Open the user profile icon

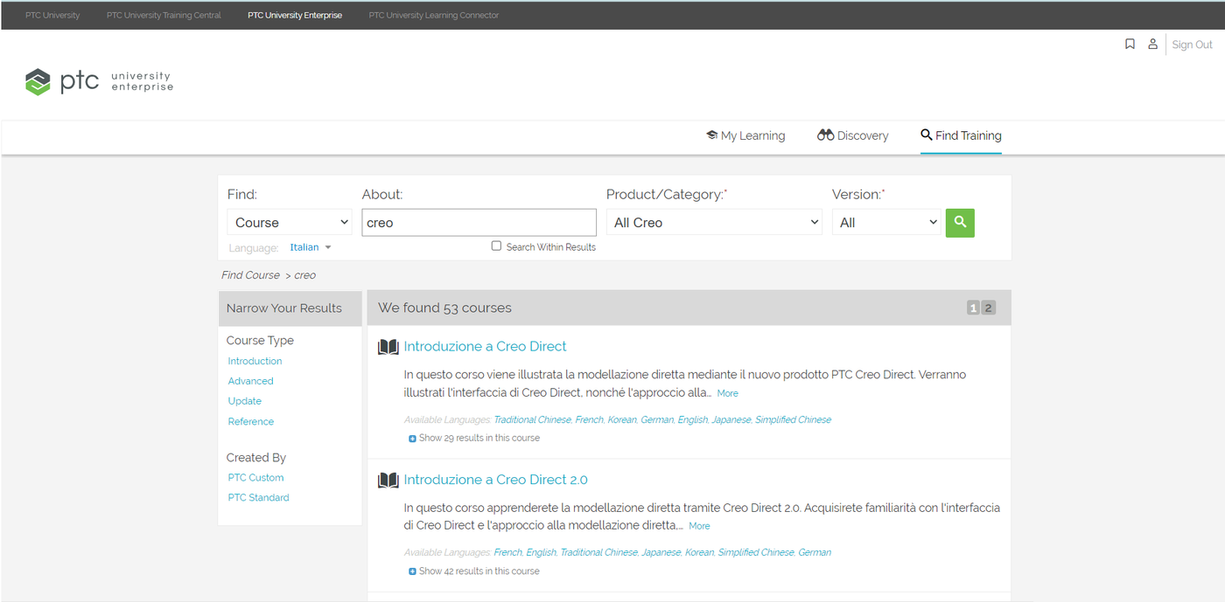pos(1152,44)
